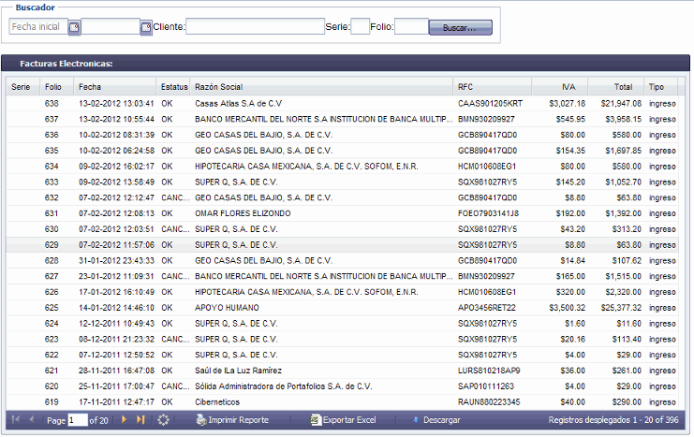Viewport: 694px width, 437px height.
Task: Select Saúl de lLa Luz Ramírez row
Action: coord(342,371)
